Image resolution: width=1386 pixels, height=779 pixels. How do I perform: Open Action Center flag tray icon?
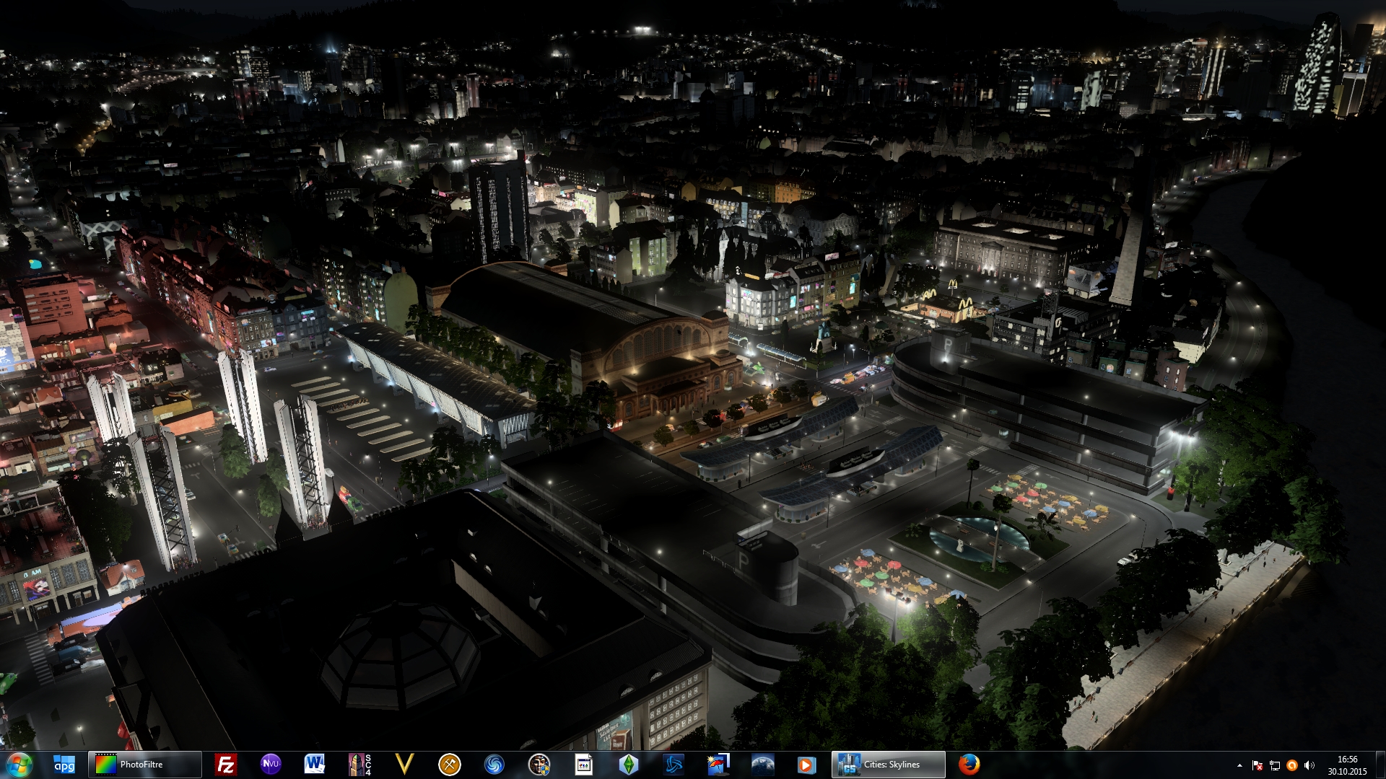tap(1258, 765)
